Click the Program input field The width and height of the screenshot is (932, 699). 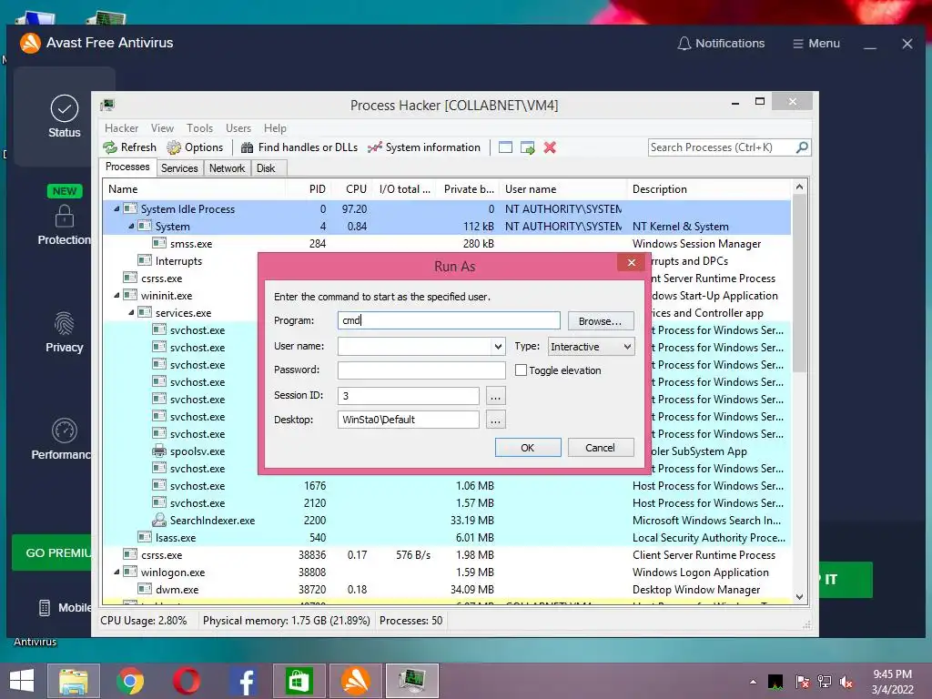click(x=449, y=320)
